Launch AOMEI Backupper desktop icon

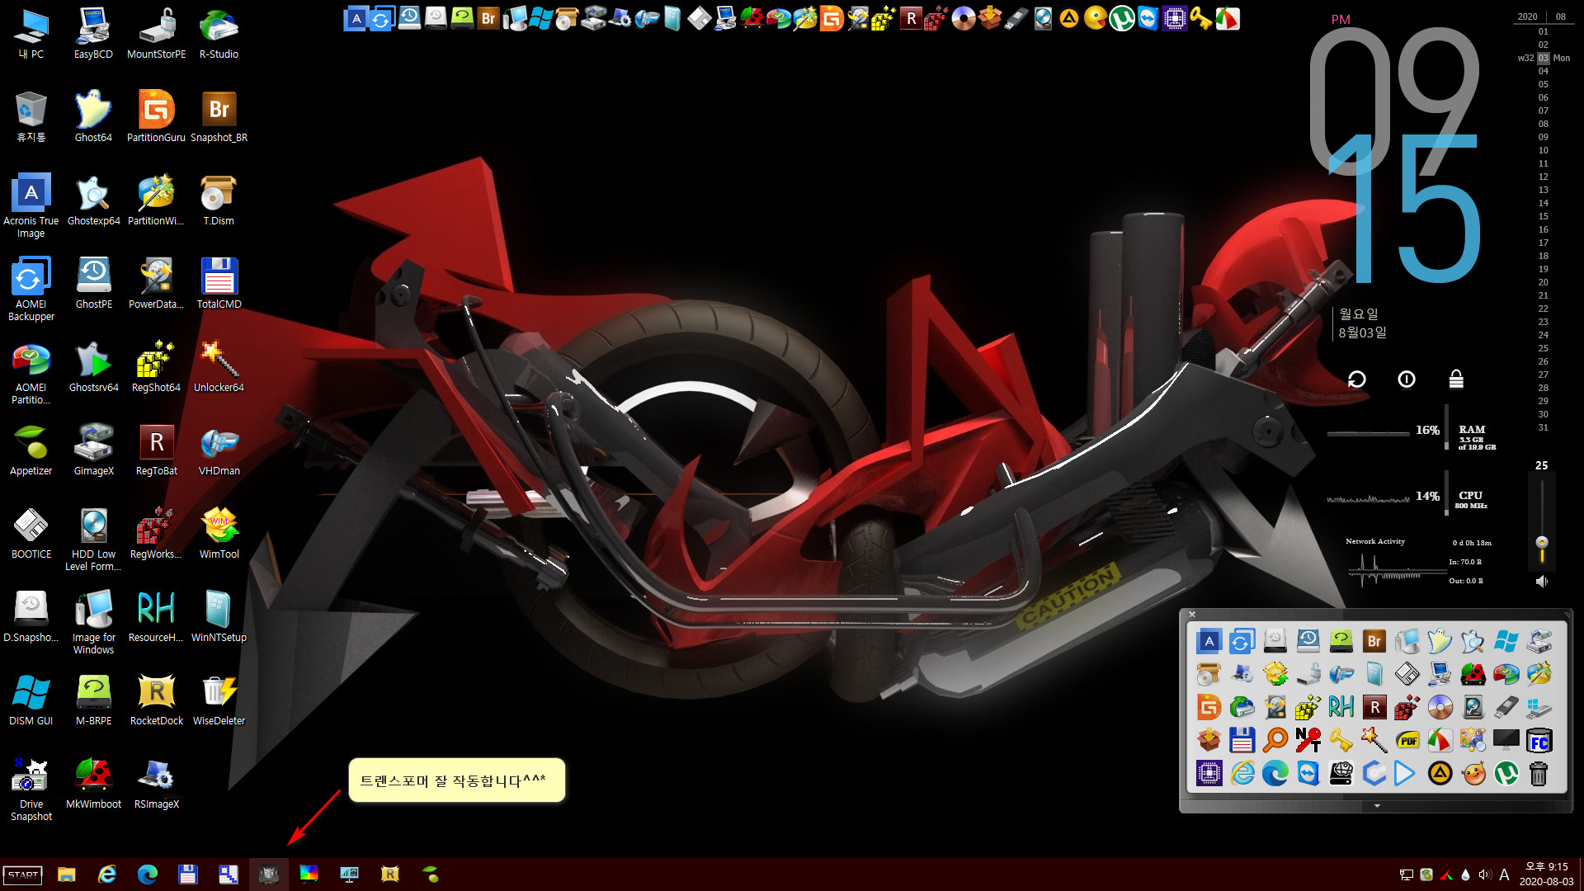click(x=31, y=289)
